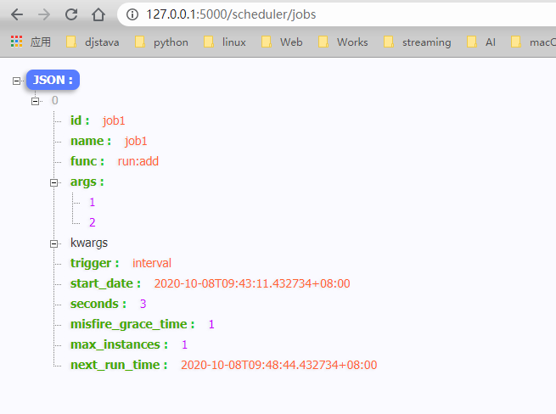Click the blue JSON label button
The width and height of the screenshot is (556, 414).
tap(53, 80)
